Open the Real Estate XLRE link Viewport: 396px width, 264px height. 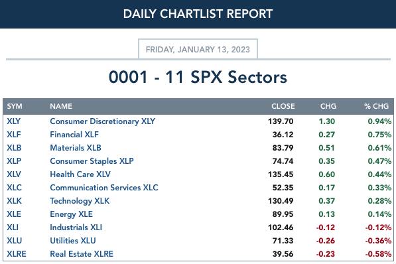pyautogui.click(x=82, y=254)
